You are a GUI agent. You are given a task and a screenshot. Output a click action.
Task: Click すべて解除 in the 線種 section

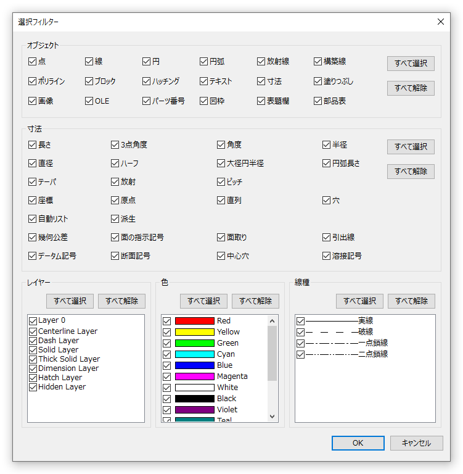pyautogui.click(x=411, y=301)
